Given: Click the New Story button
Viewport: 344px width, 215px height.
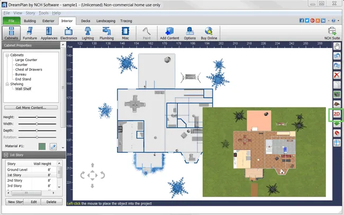Looking at the screenshot, I should 14,202.
